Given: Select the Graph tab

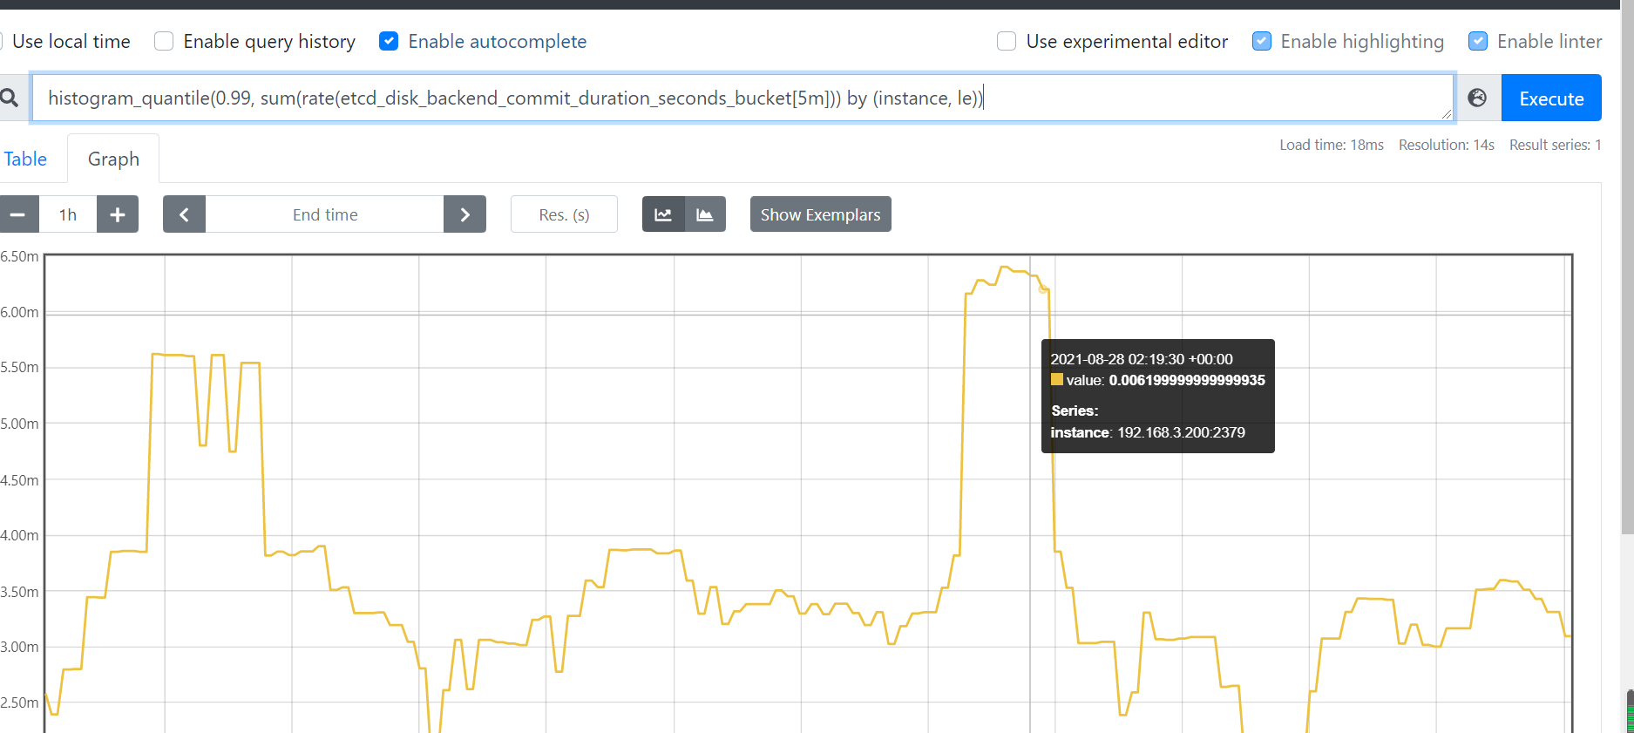Looking at the screenshot, I should (x=113, y=159).
